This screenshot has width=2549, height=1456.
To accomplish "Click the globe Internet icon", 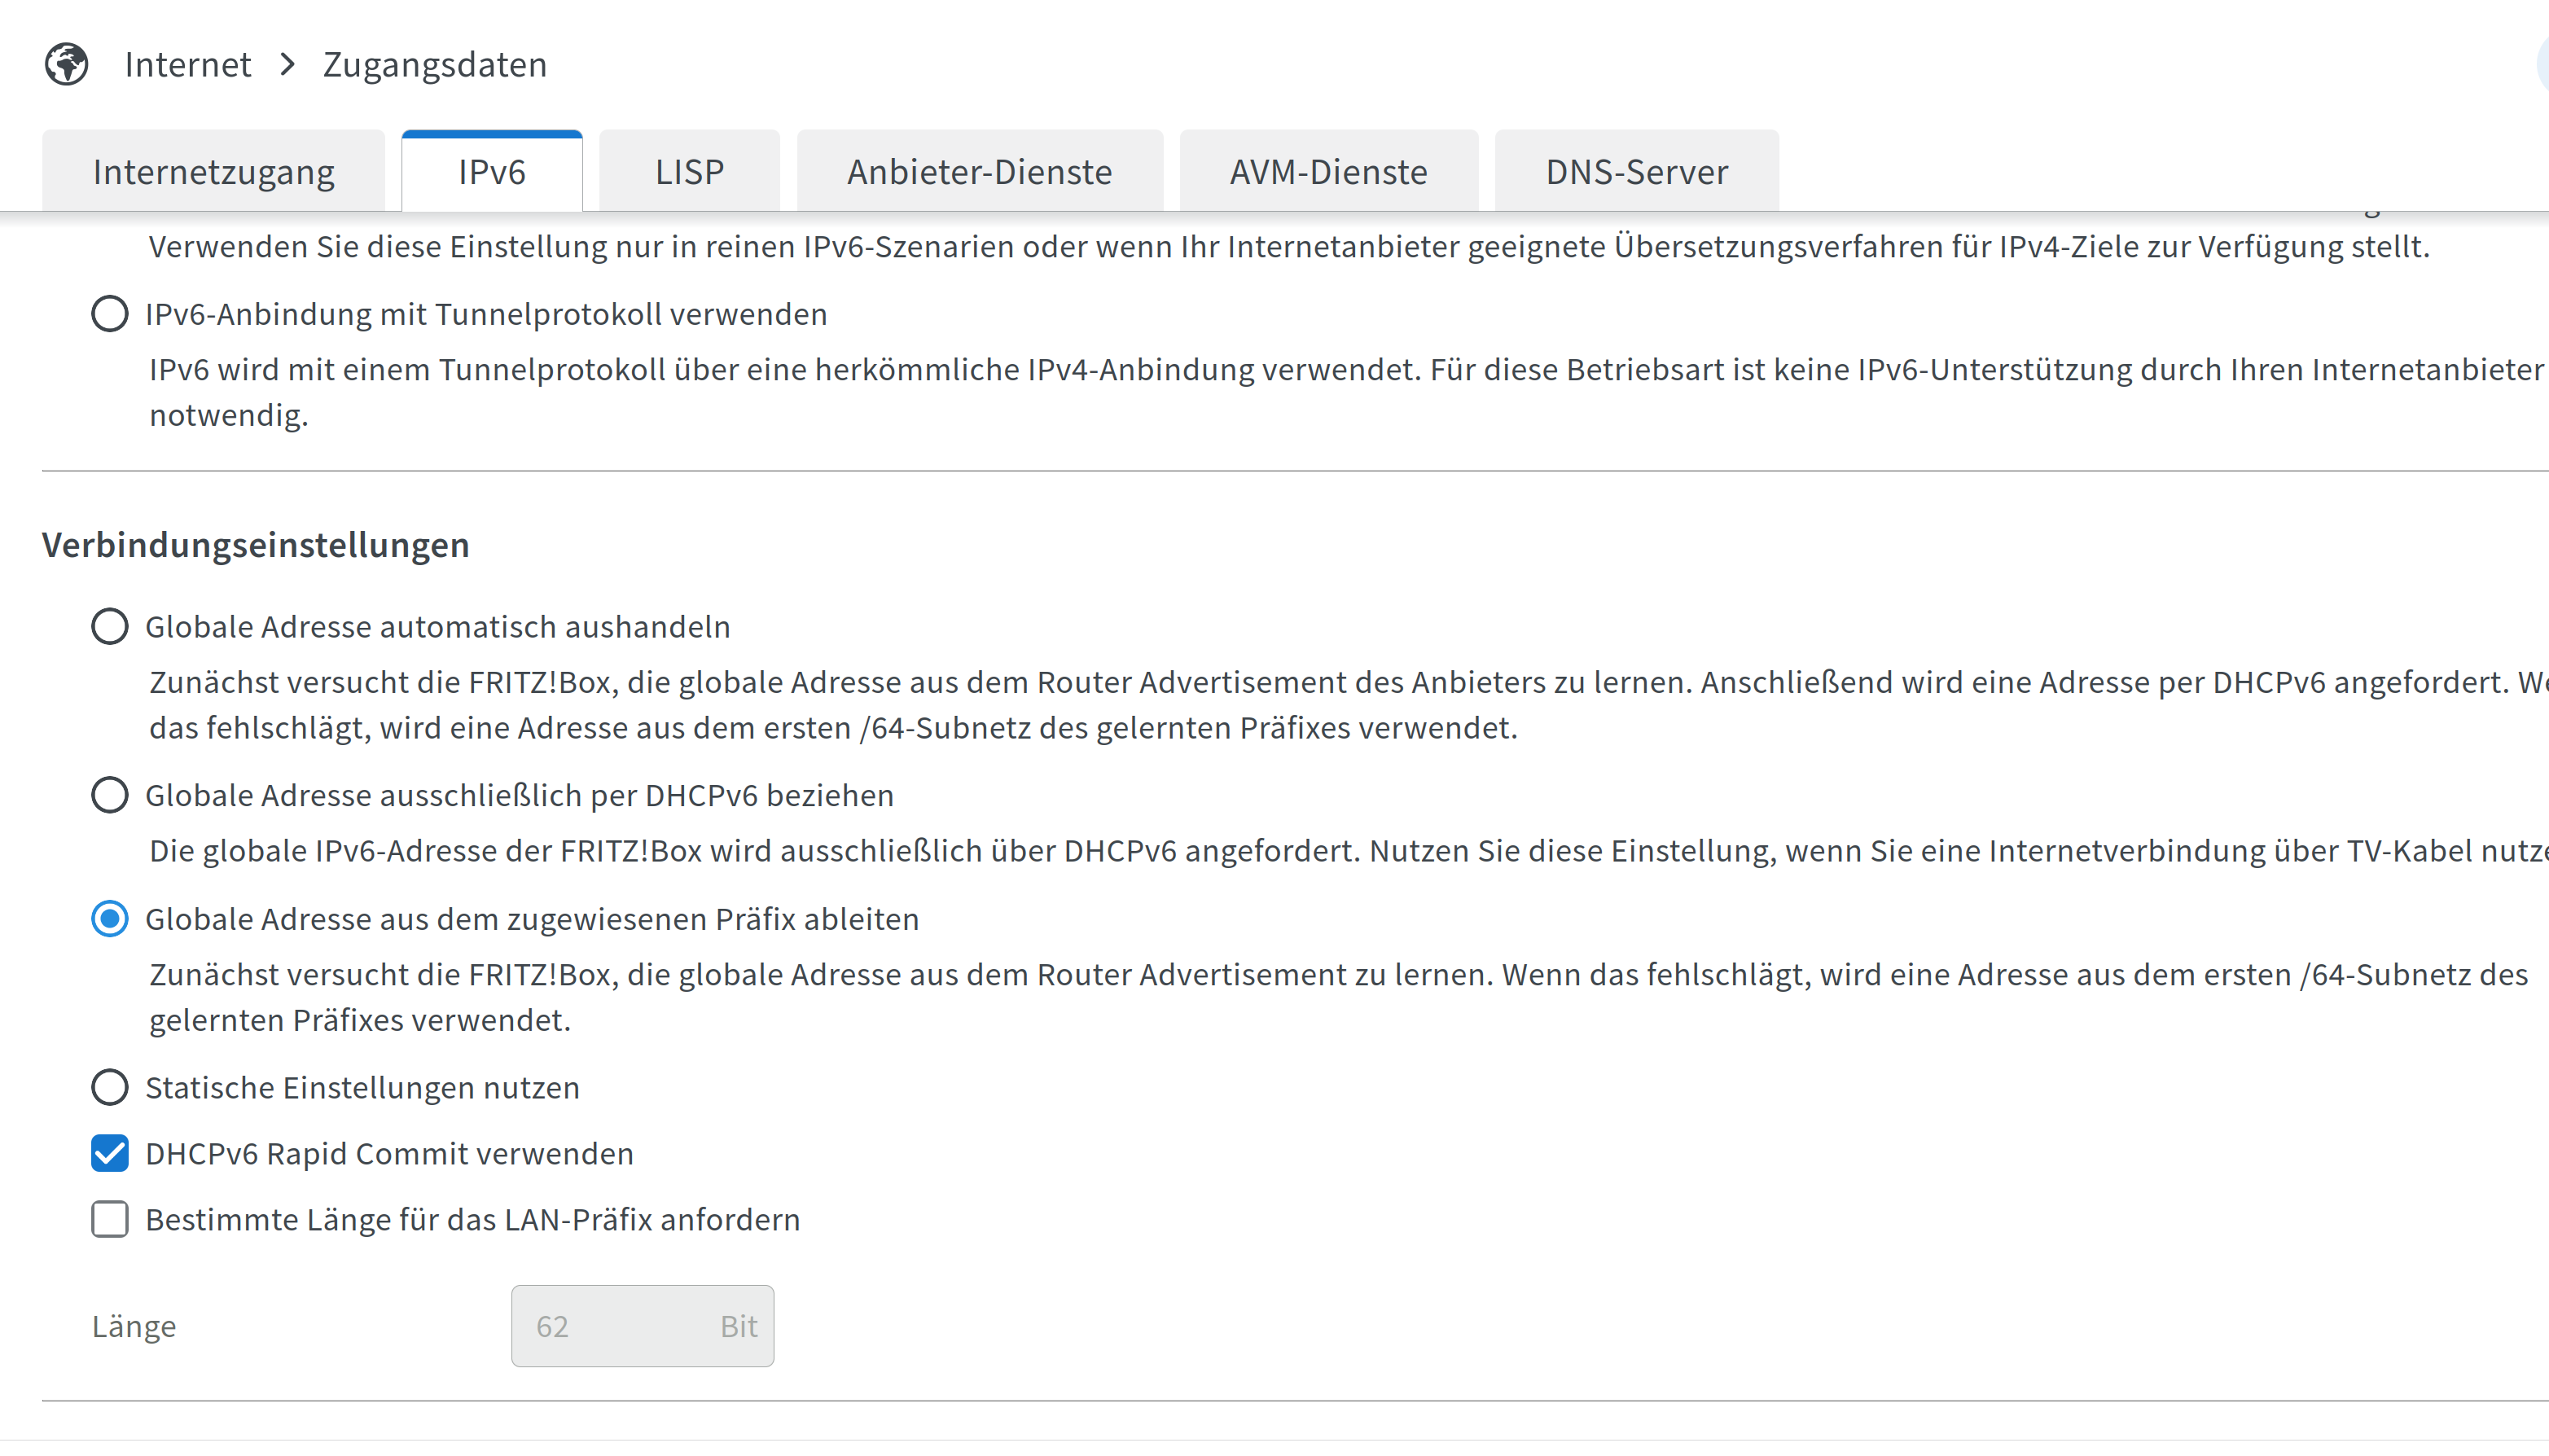I will (66, 65).
